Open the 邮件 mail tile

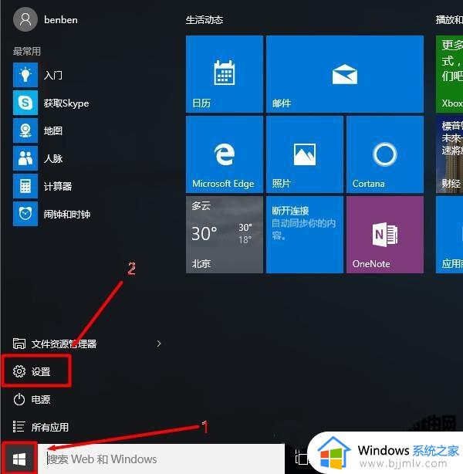[x=345, y=74]
